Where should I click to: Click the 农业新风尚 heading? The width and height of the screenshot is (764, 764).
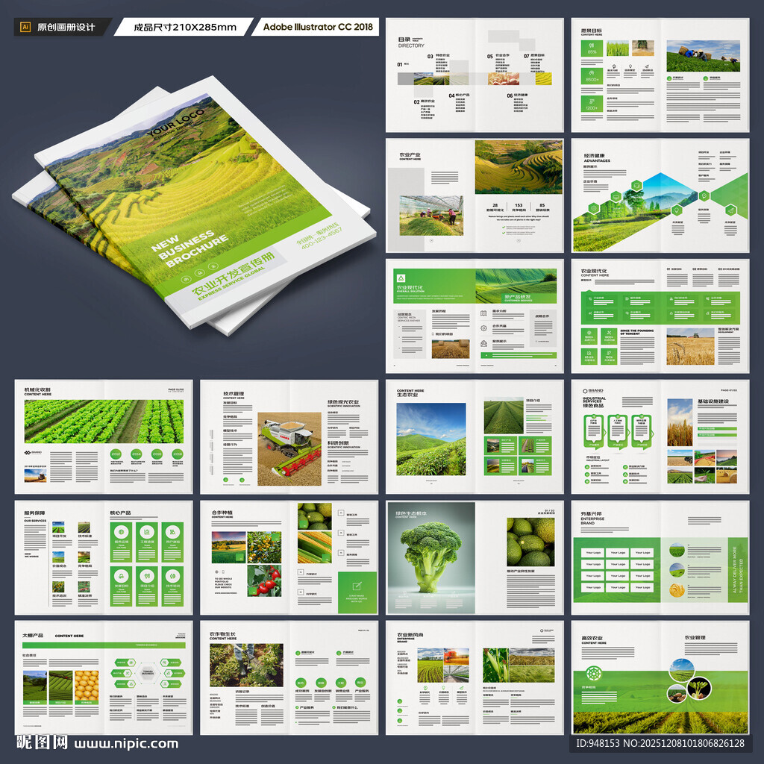(410, 634)
